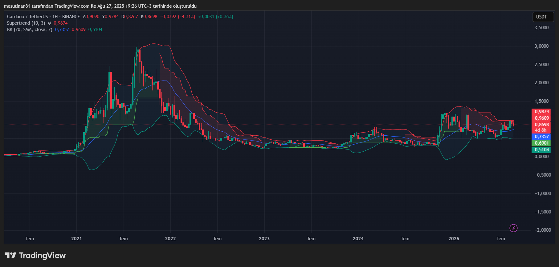Screen dimensions: 559x267
Task: Click the 2025 label on the time axis
Action: (x=454, y=239)
